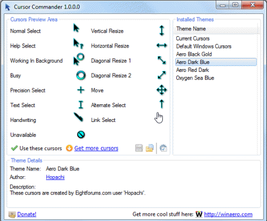Click the Alternate Select up-arrow icon

tap(162, 104)
